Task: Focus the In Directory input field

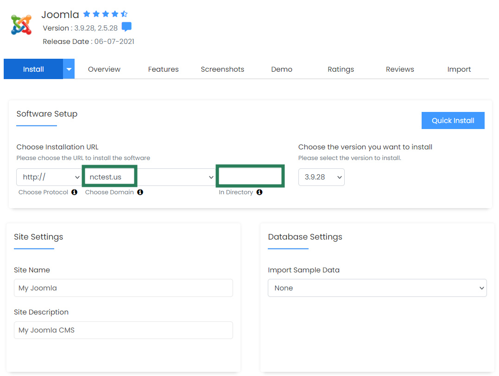Action: [x=250, y=176]
